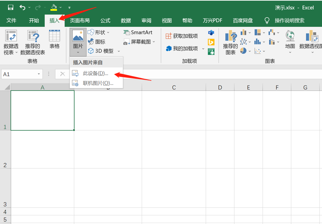Open the 屏幕截图 screenshot dropdown
The height and width of the screenshot is (224, 322).
pyautogui.click(x=139, y=42)
